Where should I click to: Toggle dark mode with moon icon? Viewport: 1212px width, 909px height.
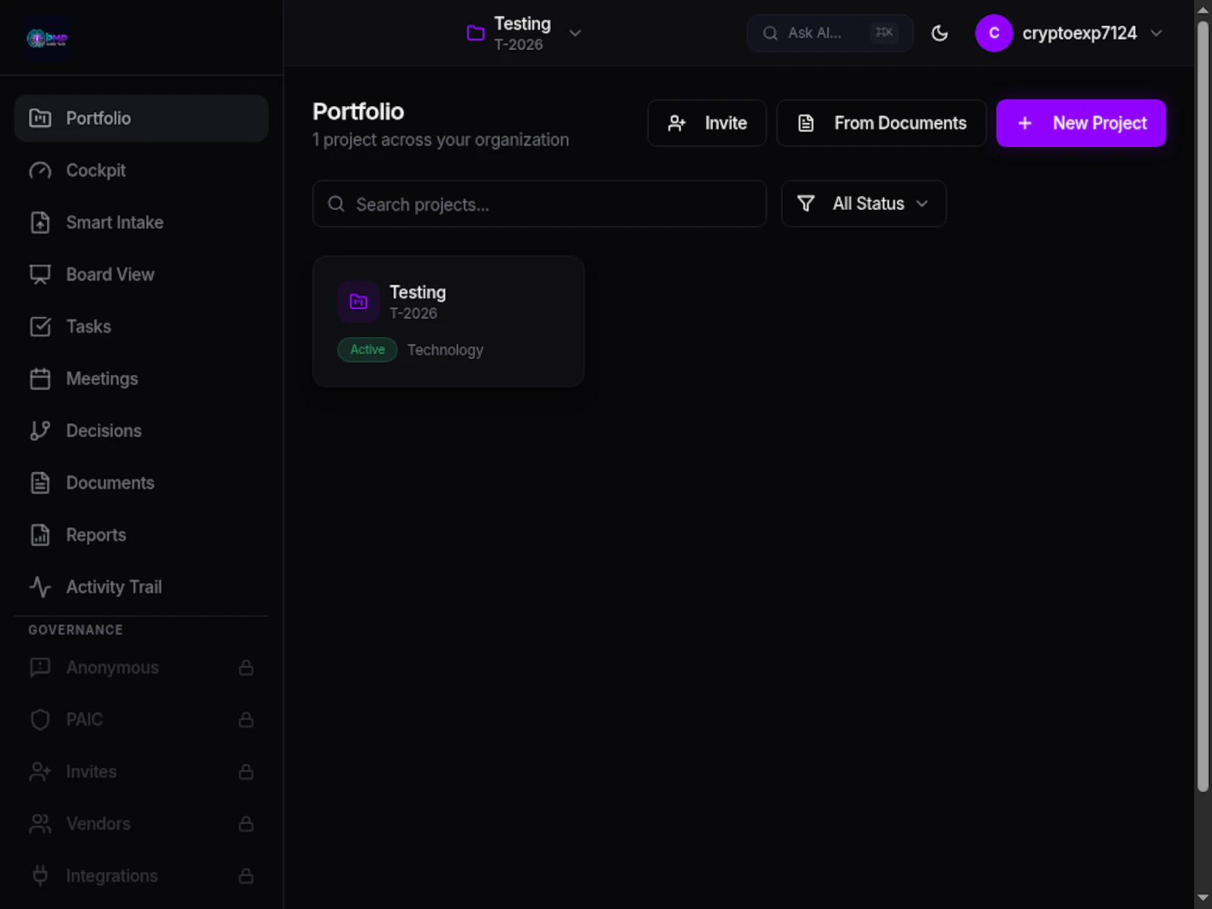coord(939,33)
